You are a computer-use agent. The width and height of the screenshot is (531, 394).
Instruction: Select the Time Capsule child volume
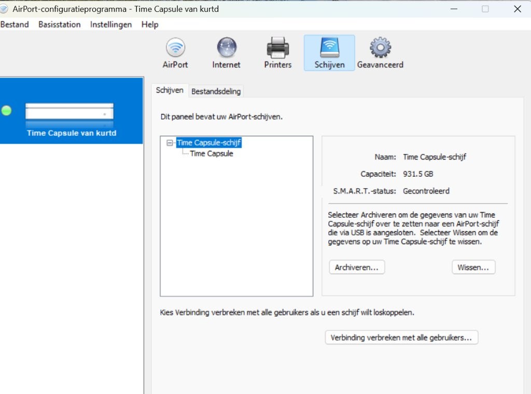212,153
